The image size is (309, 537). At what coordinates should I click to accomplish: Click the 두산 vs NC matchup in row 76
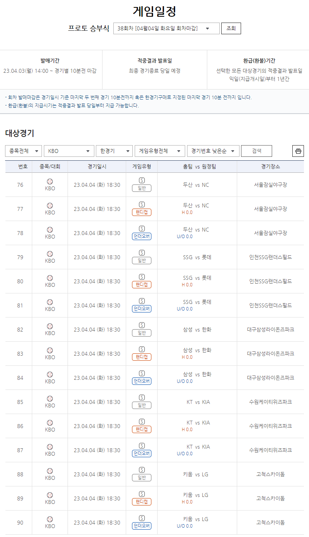tap(196, 185)
